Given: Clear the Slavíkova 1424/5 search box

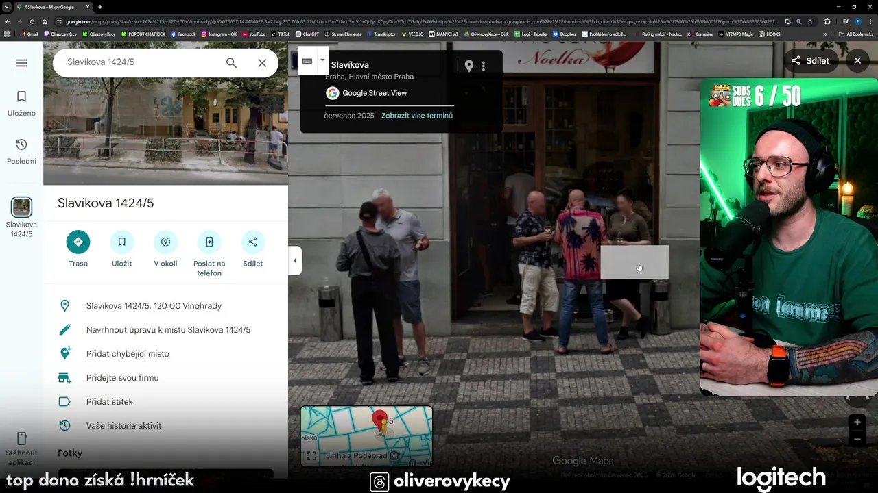Looking at the screenshot, I should 262,63.
